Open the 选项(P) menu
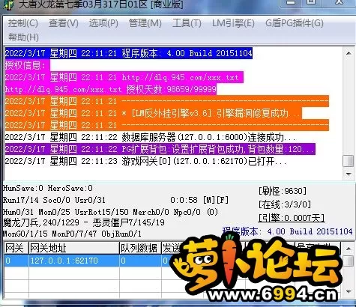 [x=103, y=23]
